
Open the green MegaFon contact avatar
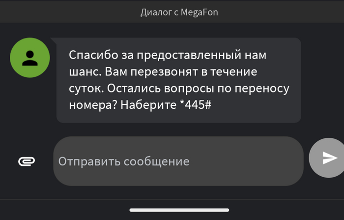click(x=30, y=58)
